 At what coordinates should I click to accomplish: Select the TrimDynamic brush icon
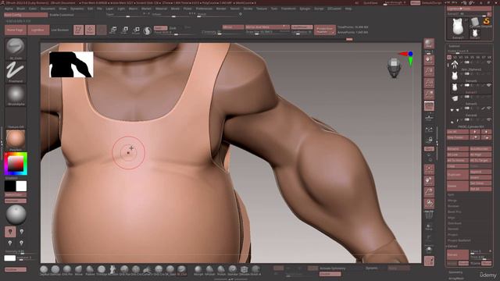[102, 270]
